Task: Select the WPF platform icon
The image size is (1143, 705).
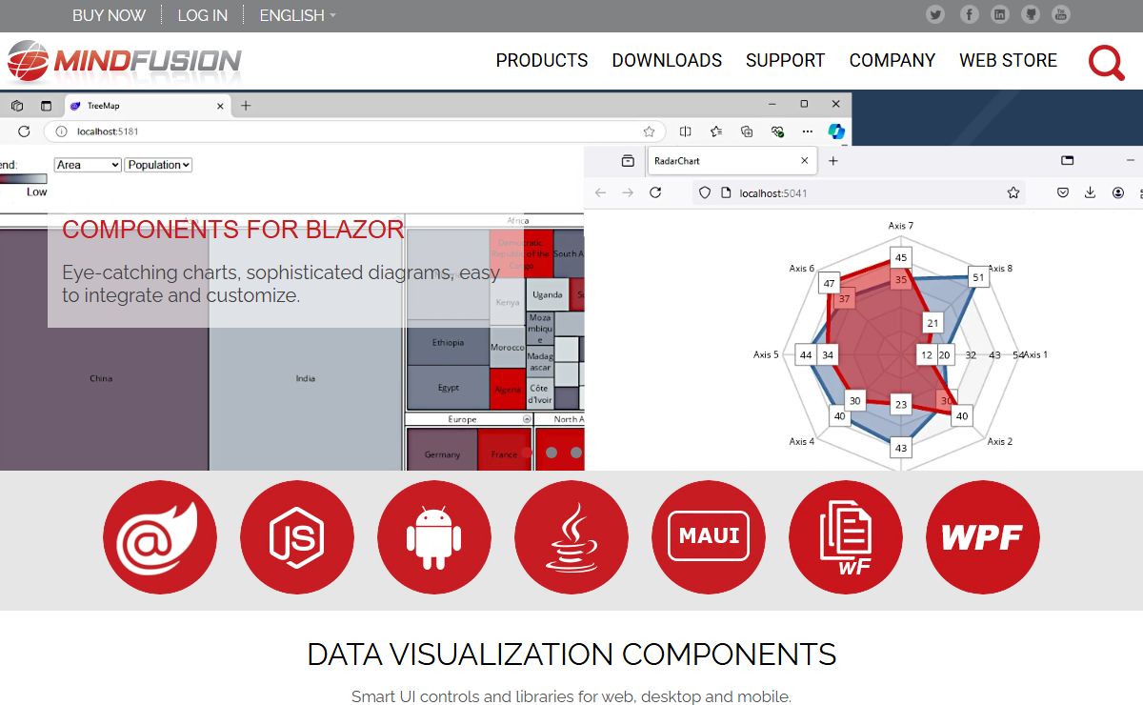Action: point(983,537)
